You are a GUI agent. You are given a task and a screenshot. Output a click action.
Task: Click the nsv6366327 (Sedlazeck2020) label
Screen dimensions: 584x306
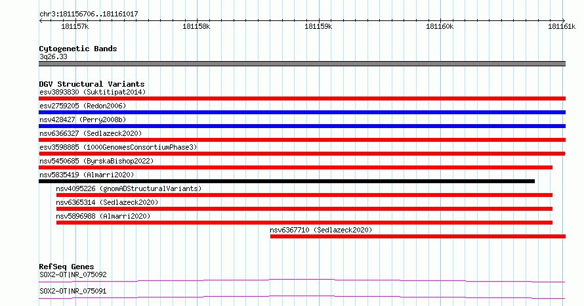pyautogui.click(x=91, y=133)
